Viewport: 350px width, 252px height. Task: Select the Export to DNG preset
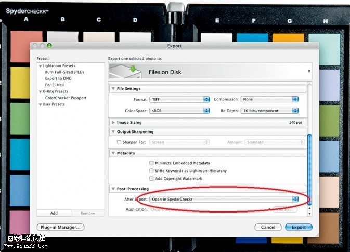(x=58, y=78)
